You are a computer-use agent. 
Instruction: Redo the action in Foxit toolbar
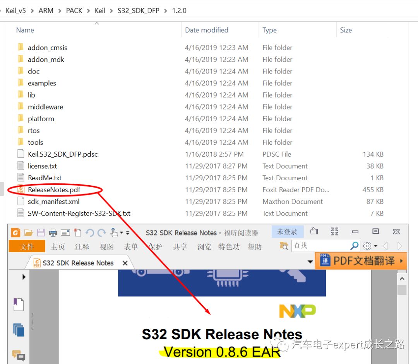101,233
